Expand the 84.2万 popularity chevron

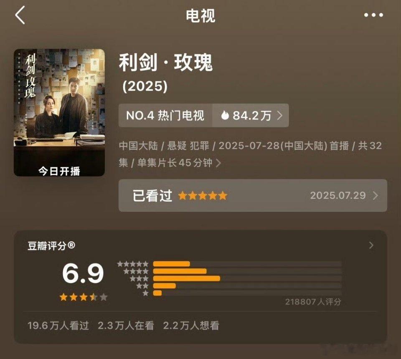280,116
